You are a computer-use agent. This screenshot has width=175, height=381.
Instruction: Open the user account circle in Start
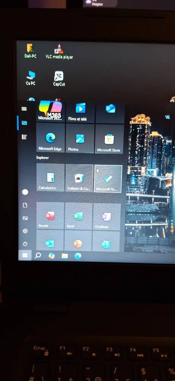click(25, 192)
